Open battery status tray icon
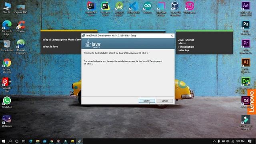256x144 pixels. pos(223,141)
